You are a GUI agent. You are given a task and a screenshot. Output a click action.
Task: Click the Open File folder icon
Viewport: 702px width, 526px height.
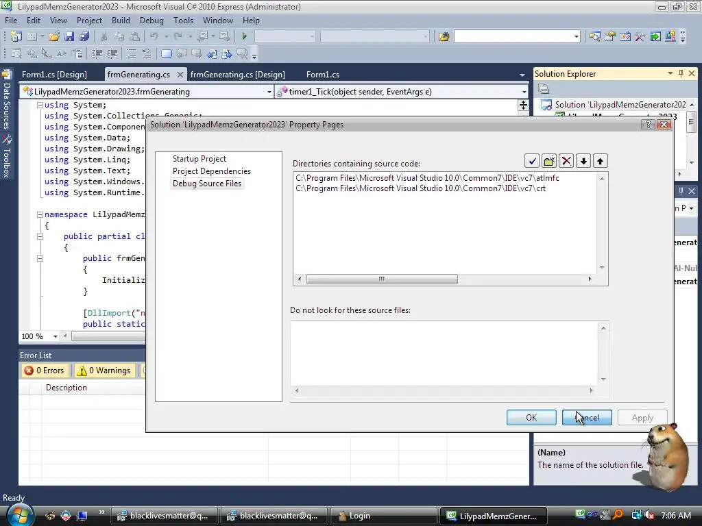click(x=54, y=36)
